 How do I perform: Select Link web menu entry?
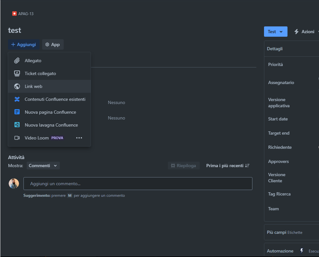pos(49,86)
